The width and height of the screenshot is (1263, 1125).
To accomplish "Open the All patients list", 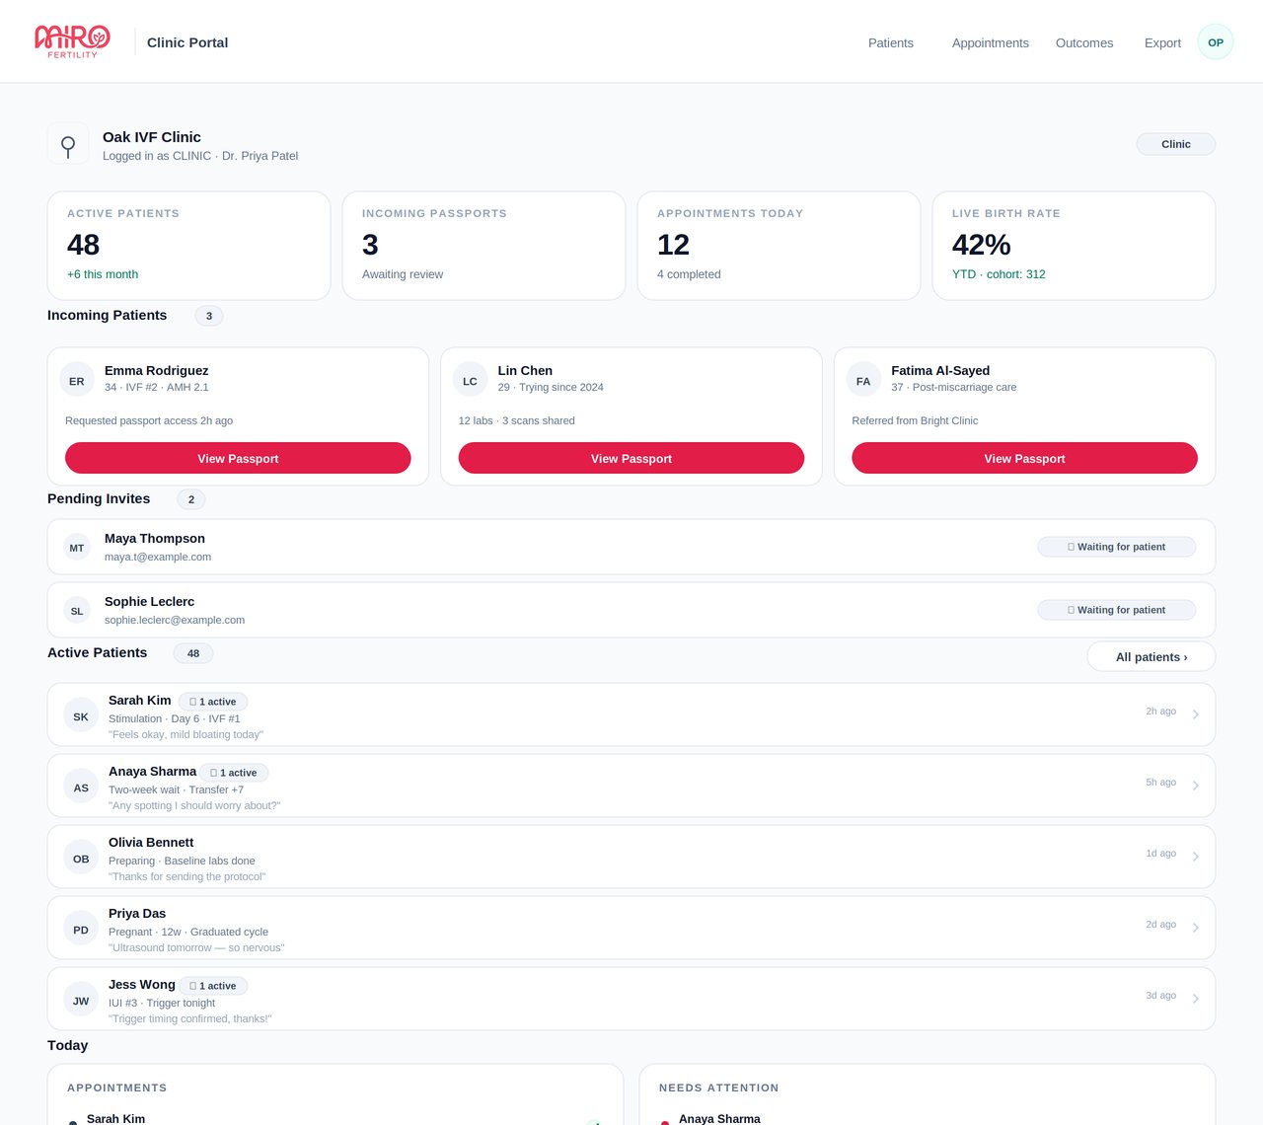I will tap(1152, 656).
